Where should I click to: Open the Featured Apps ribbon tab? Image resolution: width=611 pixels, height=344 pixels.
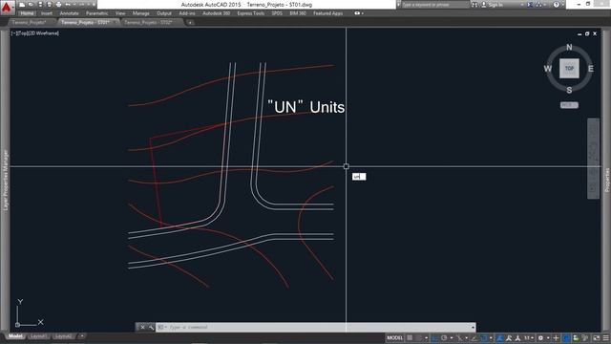pyautogui.click(x=327, y=13)
